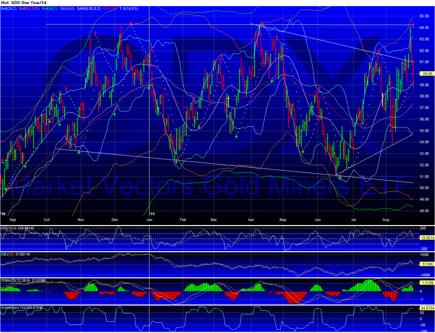The image size is (435, 333).
Task: Click the yellow 59.96 current price tag
Action: [426, 73]
